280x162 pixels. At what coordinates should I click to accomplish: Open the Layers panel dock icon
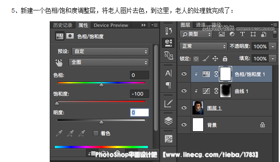pos(168,121)
